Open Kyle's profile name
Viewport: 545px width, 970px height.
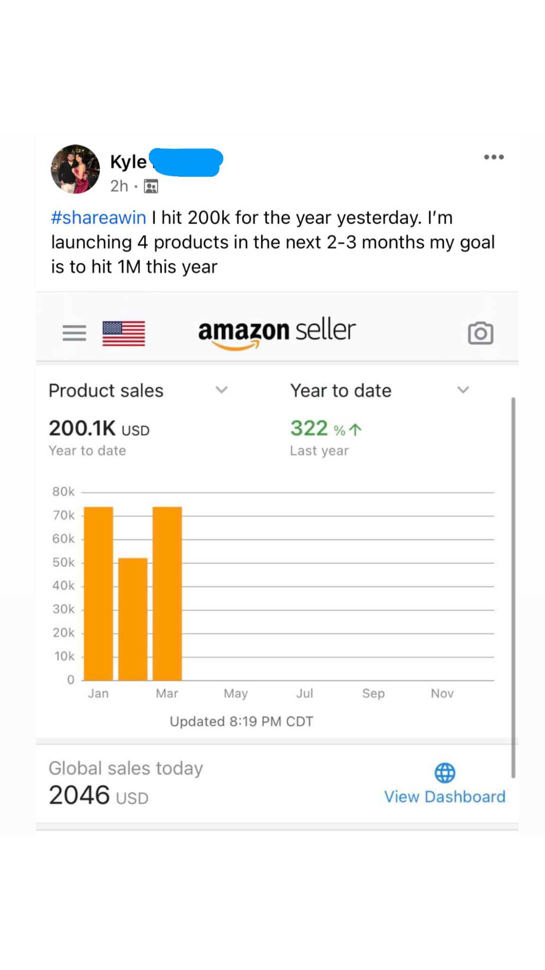tap(128, 162)
